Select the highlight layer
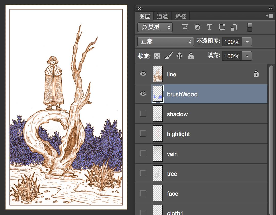This screenshot has height=215, width=276. [x=201, y=134]
